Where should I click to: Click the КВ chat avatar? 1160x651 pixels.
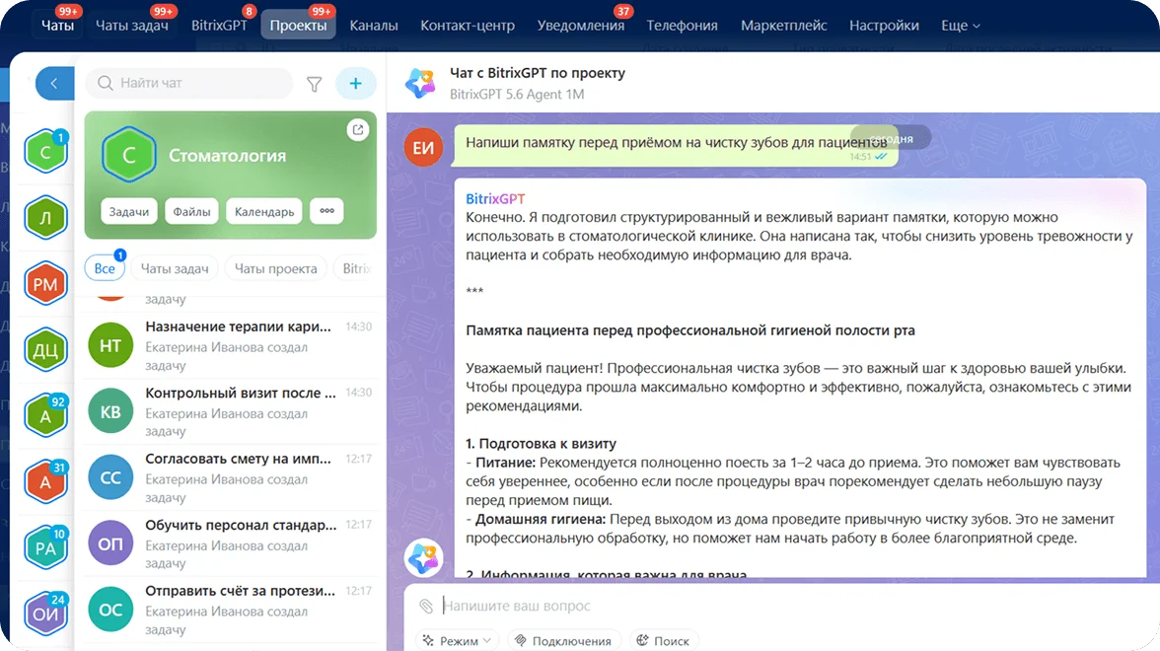(x=110, y=411)
